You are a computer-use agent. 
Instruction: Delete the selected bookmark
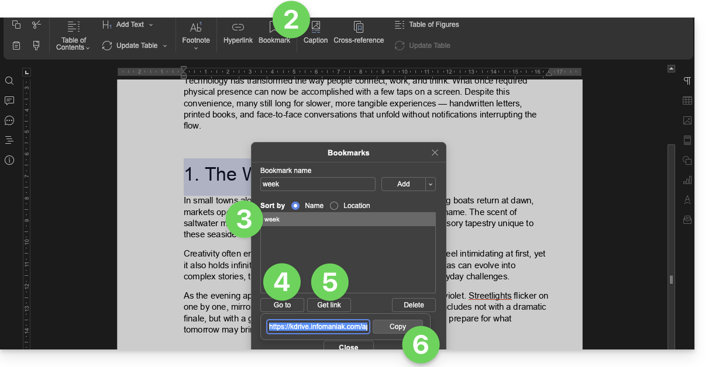coord(414,305)
